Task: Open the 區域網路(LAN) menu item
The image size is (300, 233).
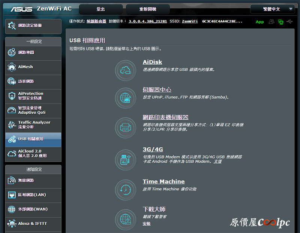Action: [x=33, y=195]
